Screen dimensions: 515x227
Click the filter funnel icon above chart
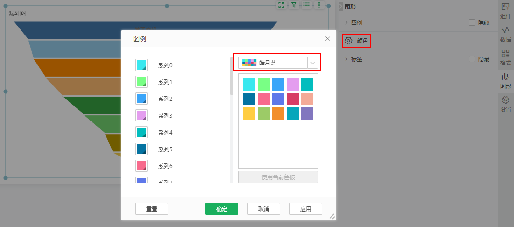pyautogui.click(x=294, y=5)
